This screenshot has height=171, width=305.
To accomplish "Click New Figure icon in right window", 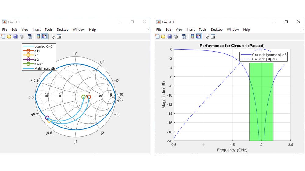I will (x=157, y=36).
